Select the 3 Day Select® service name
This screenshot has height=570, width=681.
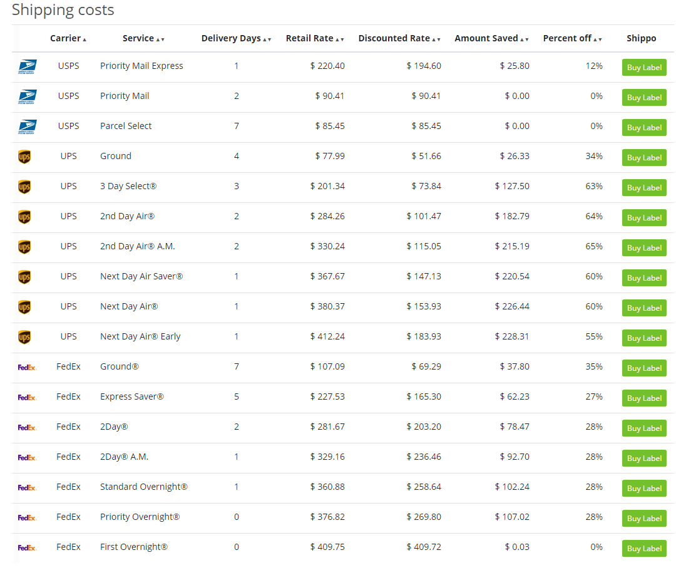128,186
